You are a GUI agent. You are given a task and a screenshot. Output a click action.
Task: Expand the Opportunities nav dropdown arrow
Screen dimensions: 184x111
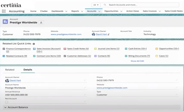click(x=121, y=11)
